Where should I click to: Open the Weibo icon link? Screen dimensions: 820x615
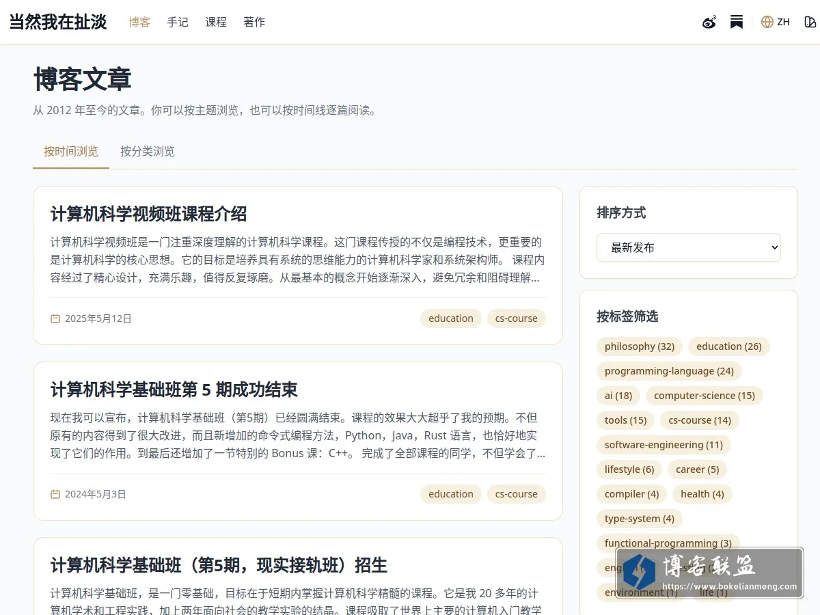pyautogui.click(x=709, y=22)
